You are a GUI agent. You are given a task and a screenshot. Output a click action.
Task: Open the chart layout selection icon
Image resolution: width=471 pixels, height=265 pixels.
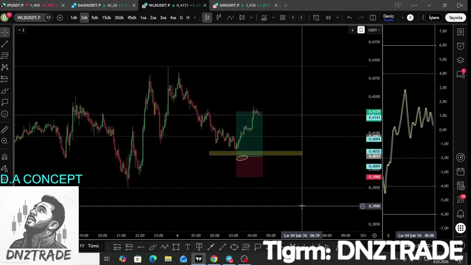[x=373, y=18]
